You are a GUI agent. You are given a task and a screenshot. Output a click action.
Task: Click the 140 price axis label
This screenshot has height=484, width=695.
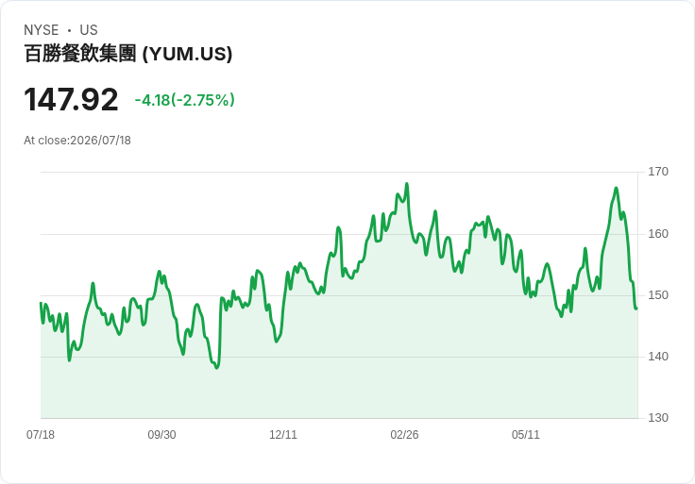click(658, 357)
